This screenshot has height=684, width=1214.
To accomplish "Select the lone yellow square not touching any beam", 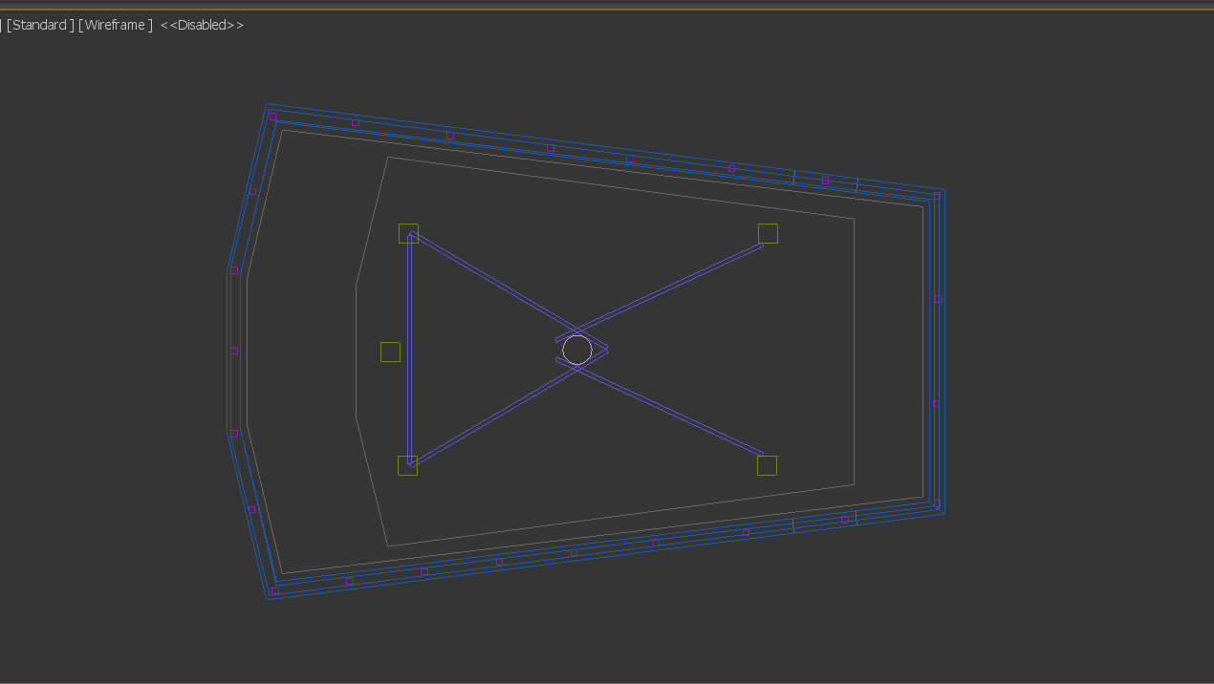I will pyautogui.click(x=390, y=352).
